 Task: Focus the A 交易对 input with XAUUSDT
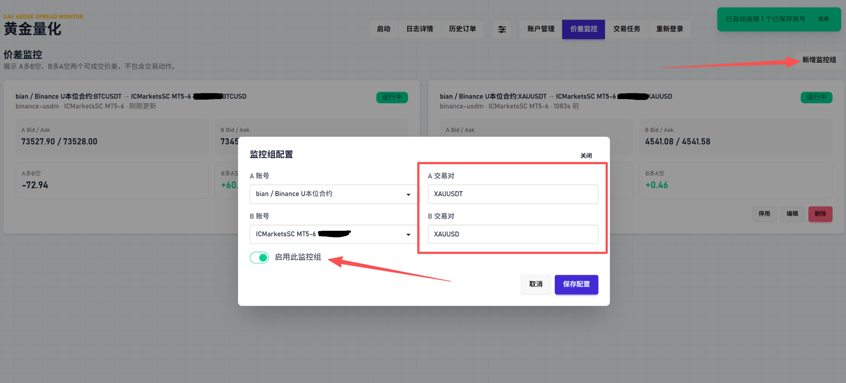click(513, 194)
